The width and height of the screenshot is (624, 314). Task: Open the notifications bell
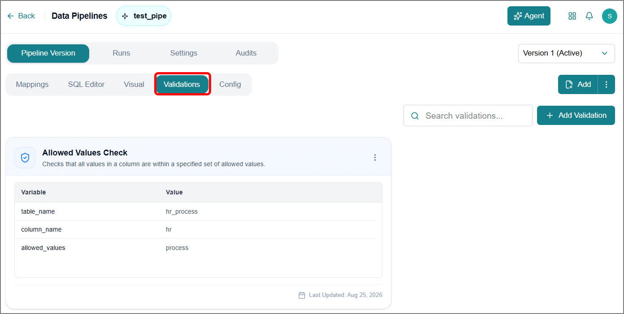[589, 16]
